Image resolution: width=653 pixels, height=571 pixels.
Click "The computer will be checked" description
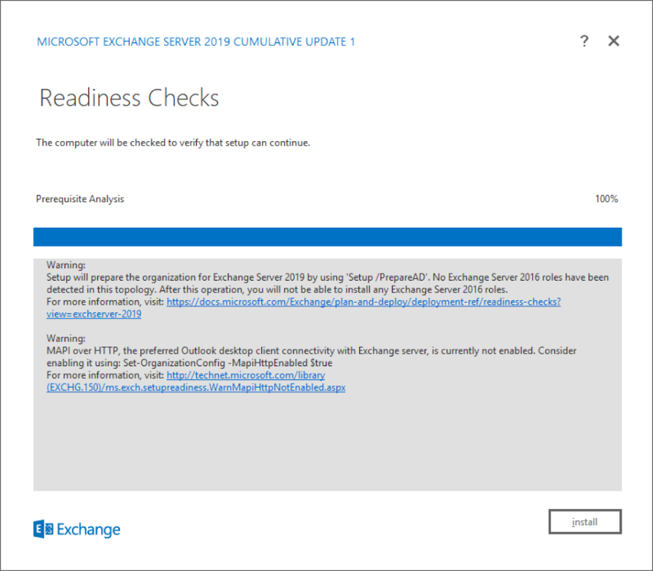(173, 143)
